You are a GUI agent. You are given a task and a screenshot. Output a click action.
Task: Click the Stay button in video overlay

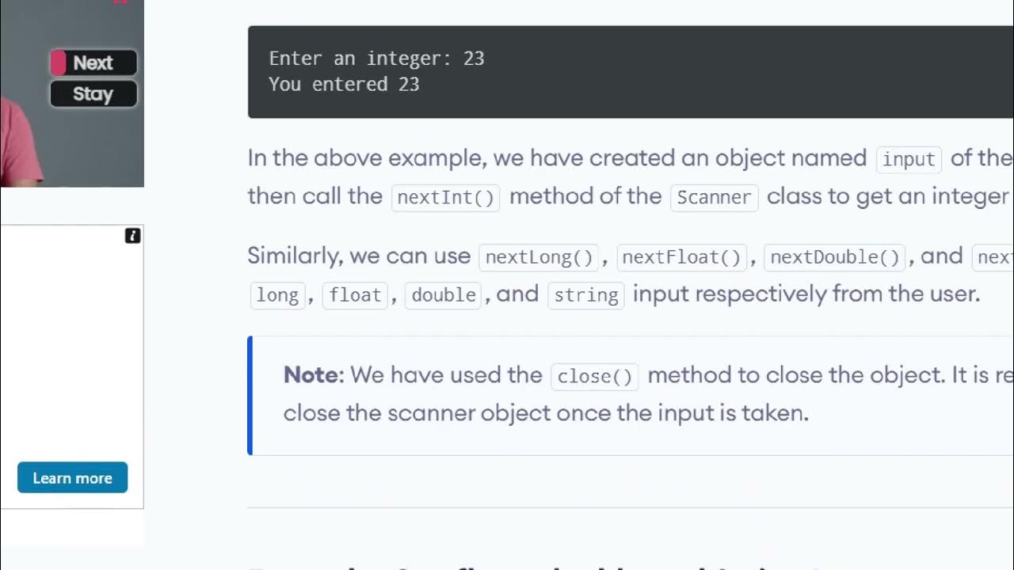point(93,94)
